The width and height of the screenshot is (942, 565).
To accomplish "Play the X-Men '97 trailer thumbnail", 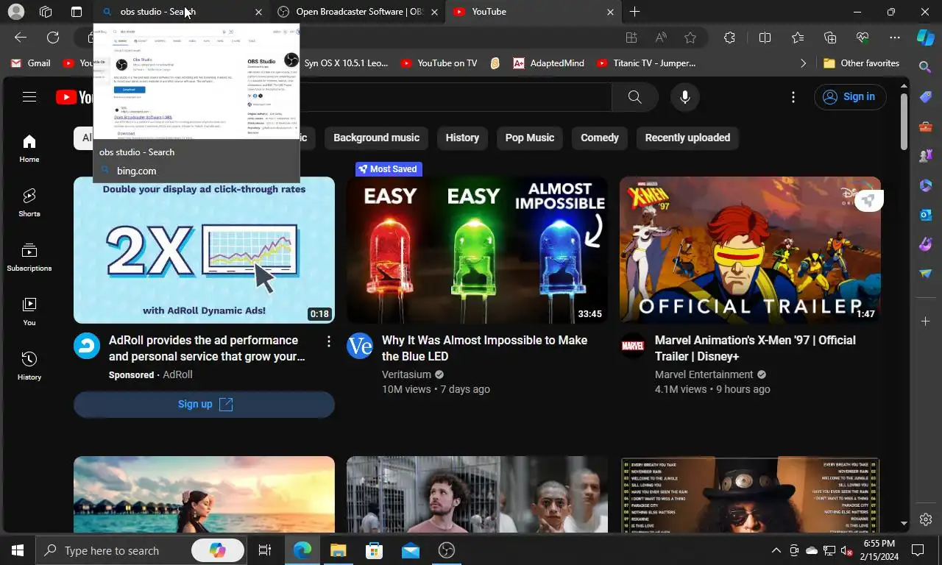I will click(750, 250).
